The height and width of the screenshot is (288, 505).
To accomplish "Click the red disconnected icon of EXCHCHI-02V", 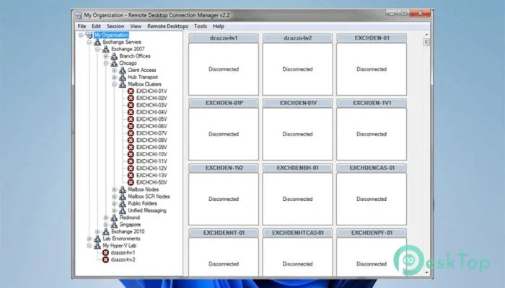I will [131, 99].
